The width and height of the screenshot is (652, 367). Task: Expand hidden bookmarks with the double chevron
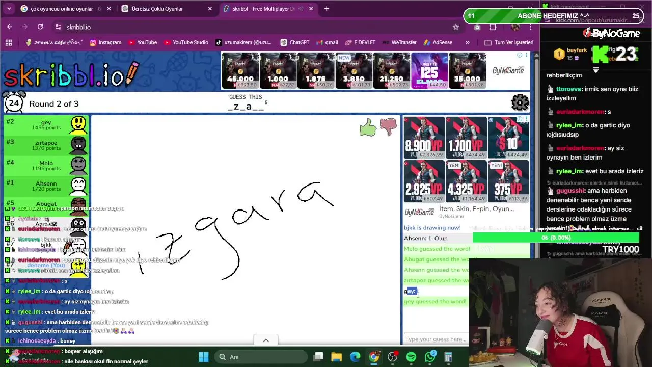pyautogui.click(x=467, y=42)
